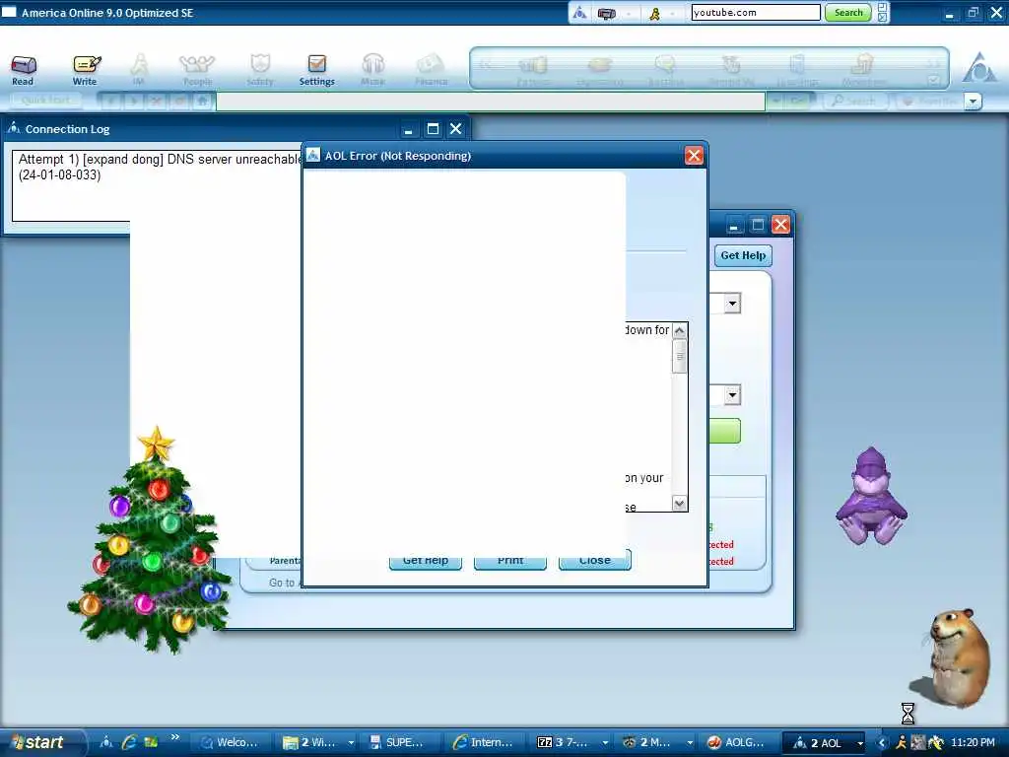1009x757 pixels.
Task: Click the error text scrollbar down arrow
Action: (680, 504)
